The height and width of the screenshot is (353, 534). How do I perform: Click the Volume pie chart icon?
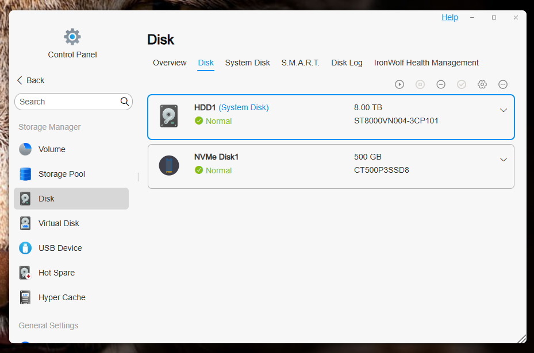pos(25,149)
